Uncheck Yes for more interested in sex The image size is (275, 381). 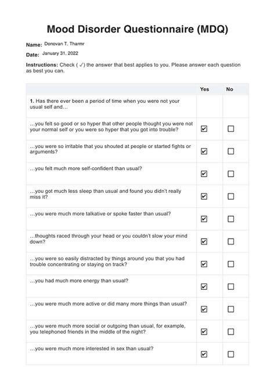click(204, 354)
